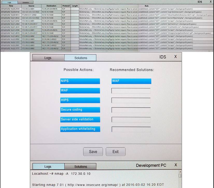The image size is (214, 188).
Task: Exit the Solutions dialog
Action: click(x=115, y=151)
